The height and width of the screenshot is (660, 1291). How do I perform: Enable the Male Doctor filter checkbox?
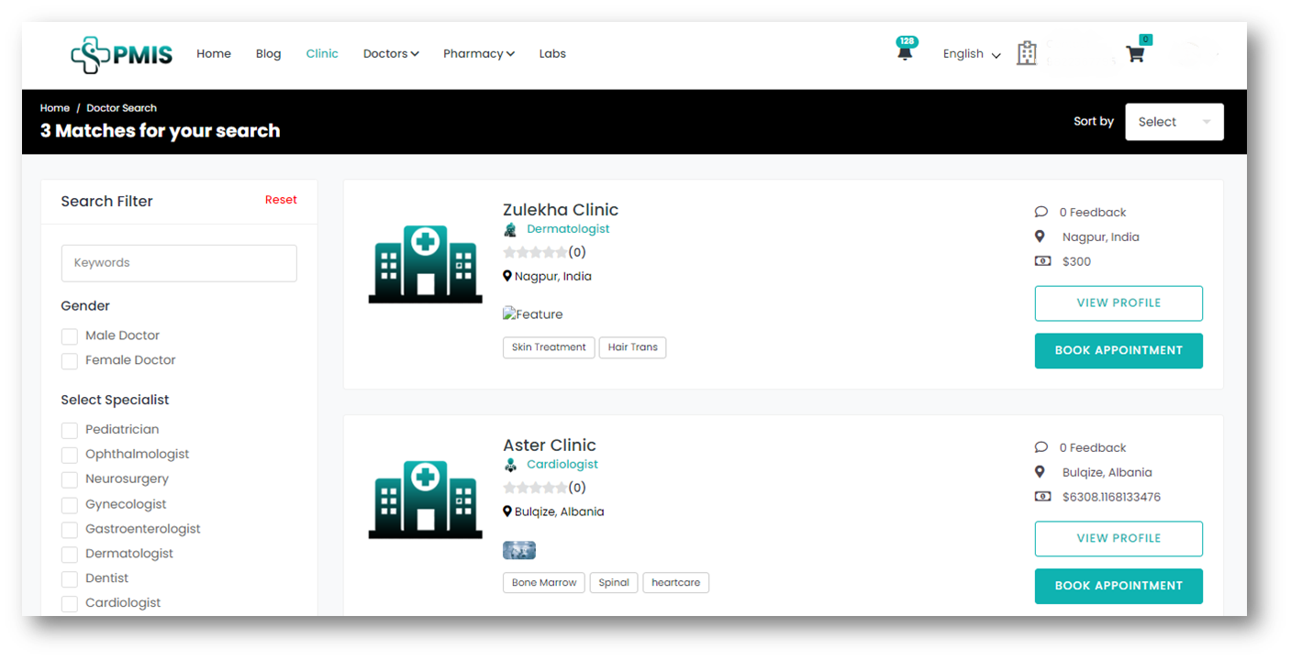tap(69, 335)
